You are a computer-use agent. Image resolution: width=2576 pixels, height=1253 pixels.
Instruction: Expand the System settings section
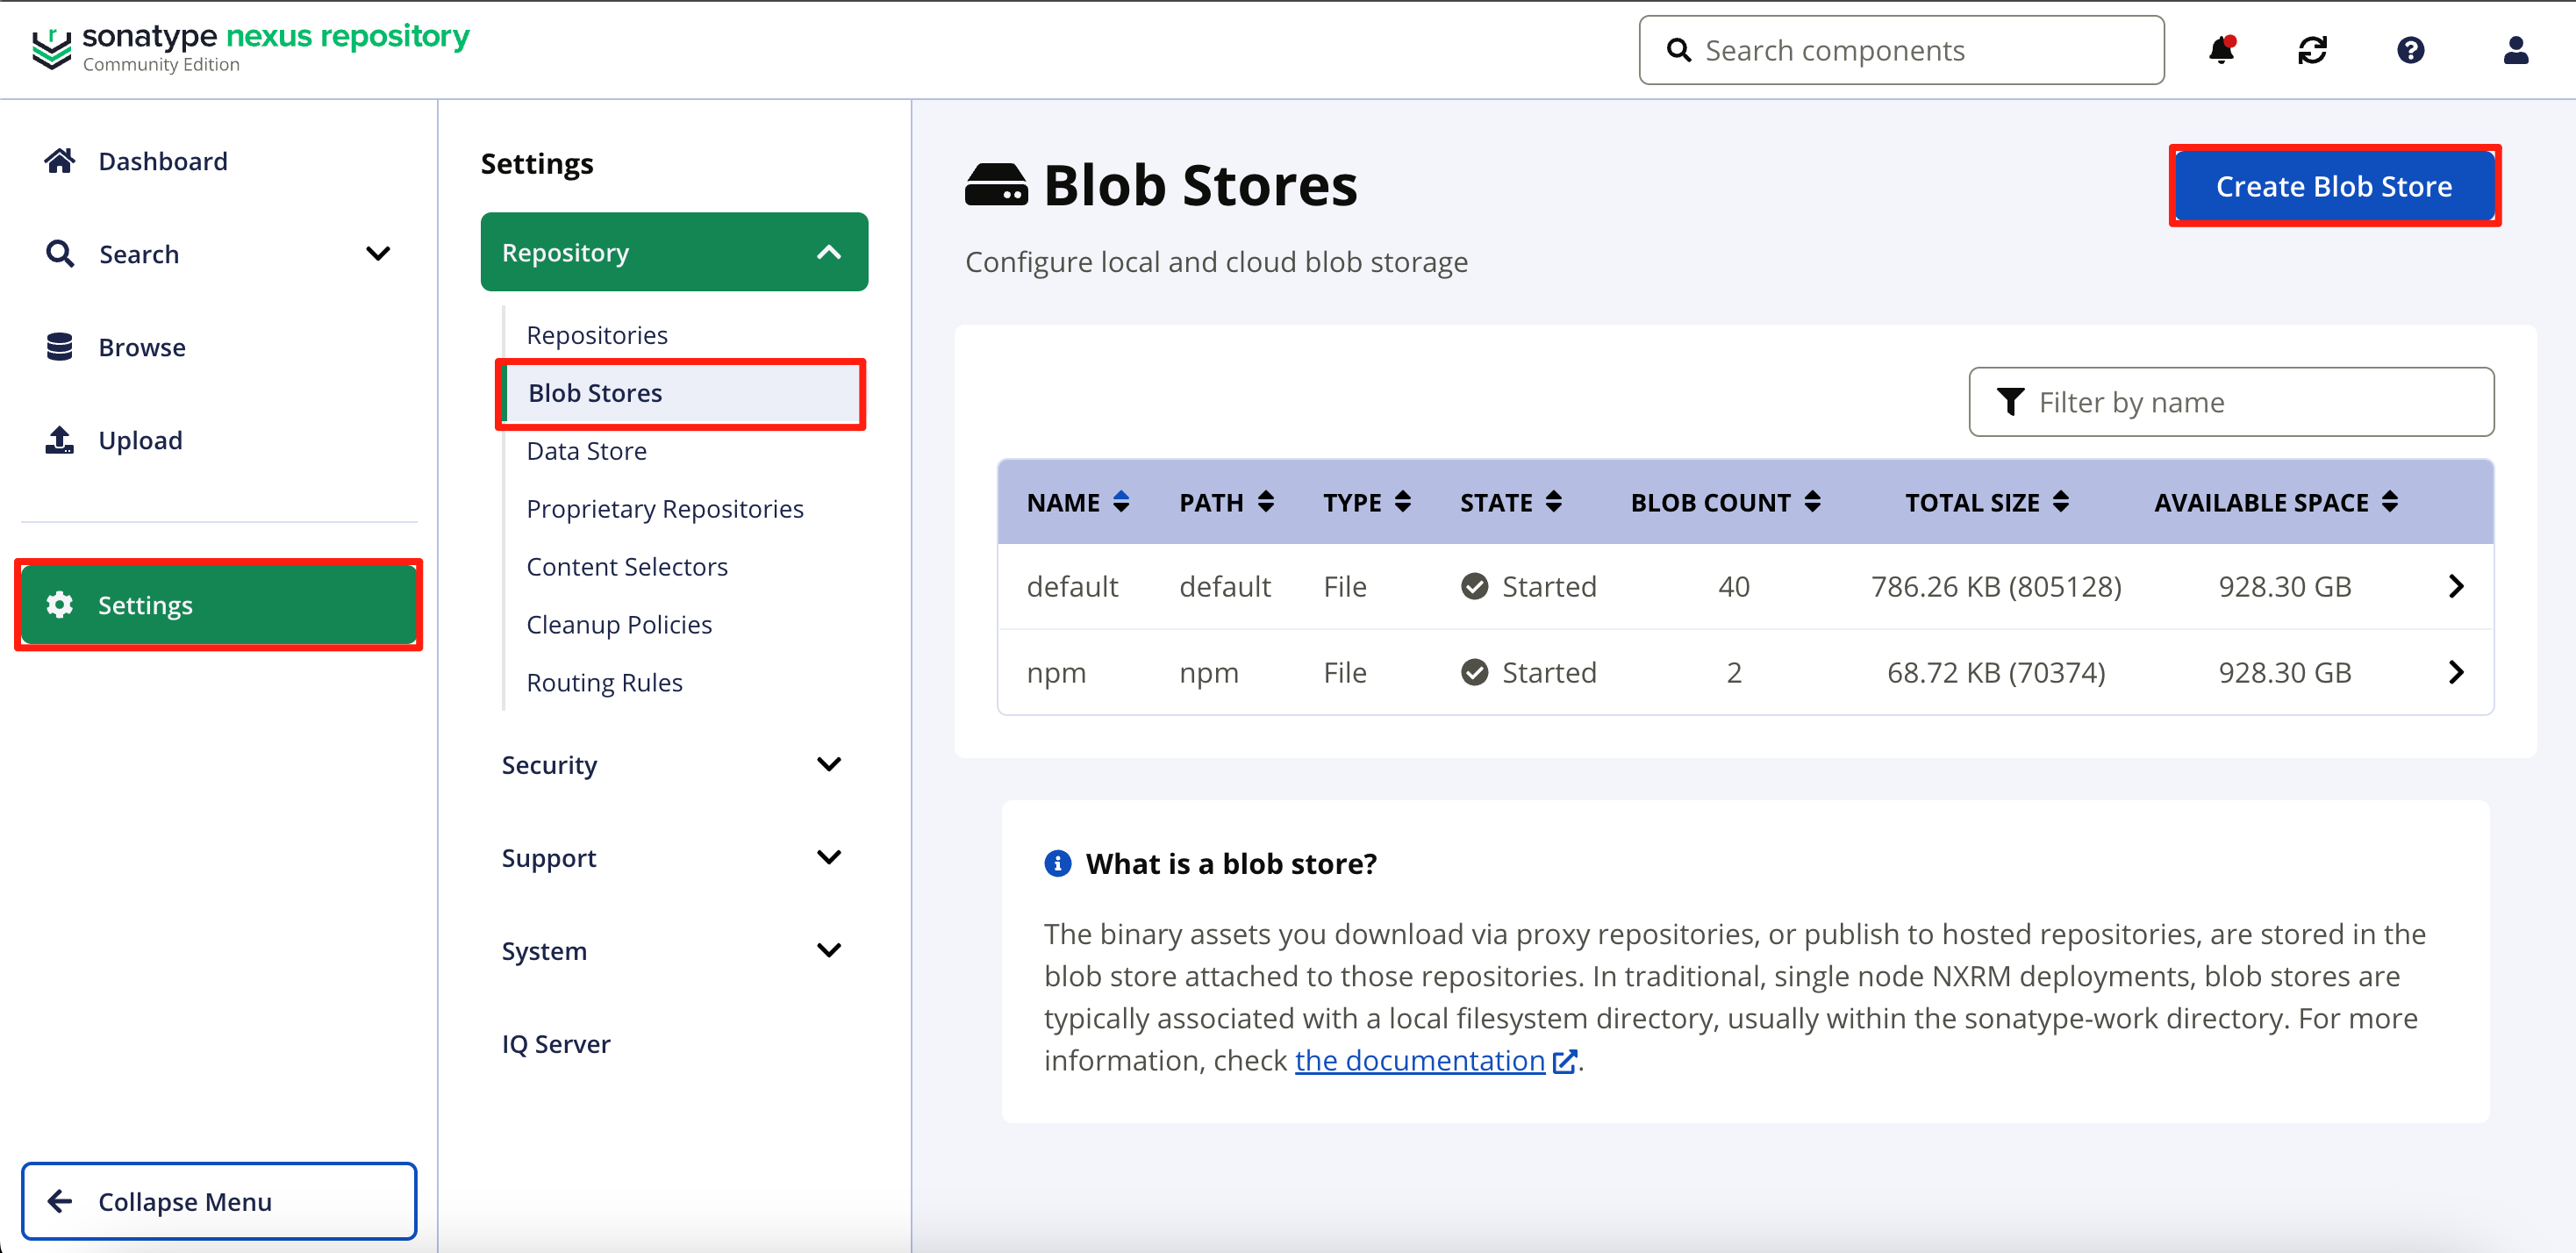828,950
